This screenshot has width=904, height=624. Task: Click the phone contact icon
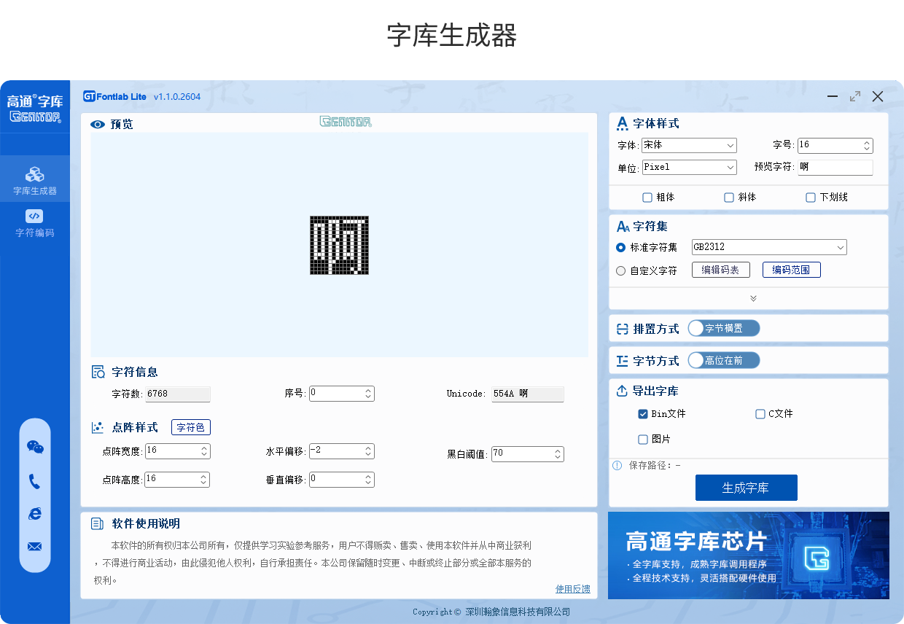(34, 481)
